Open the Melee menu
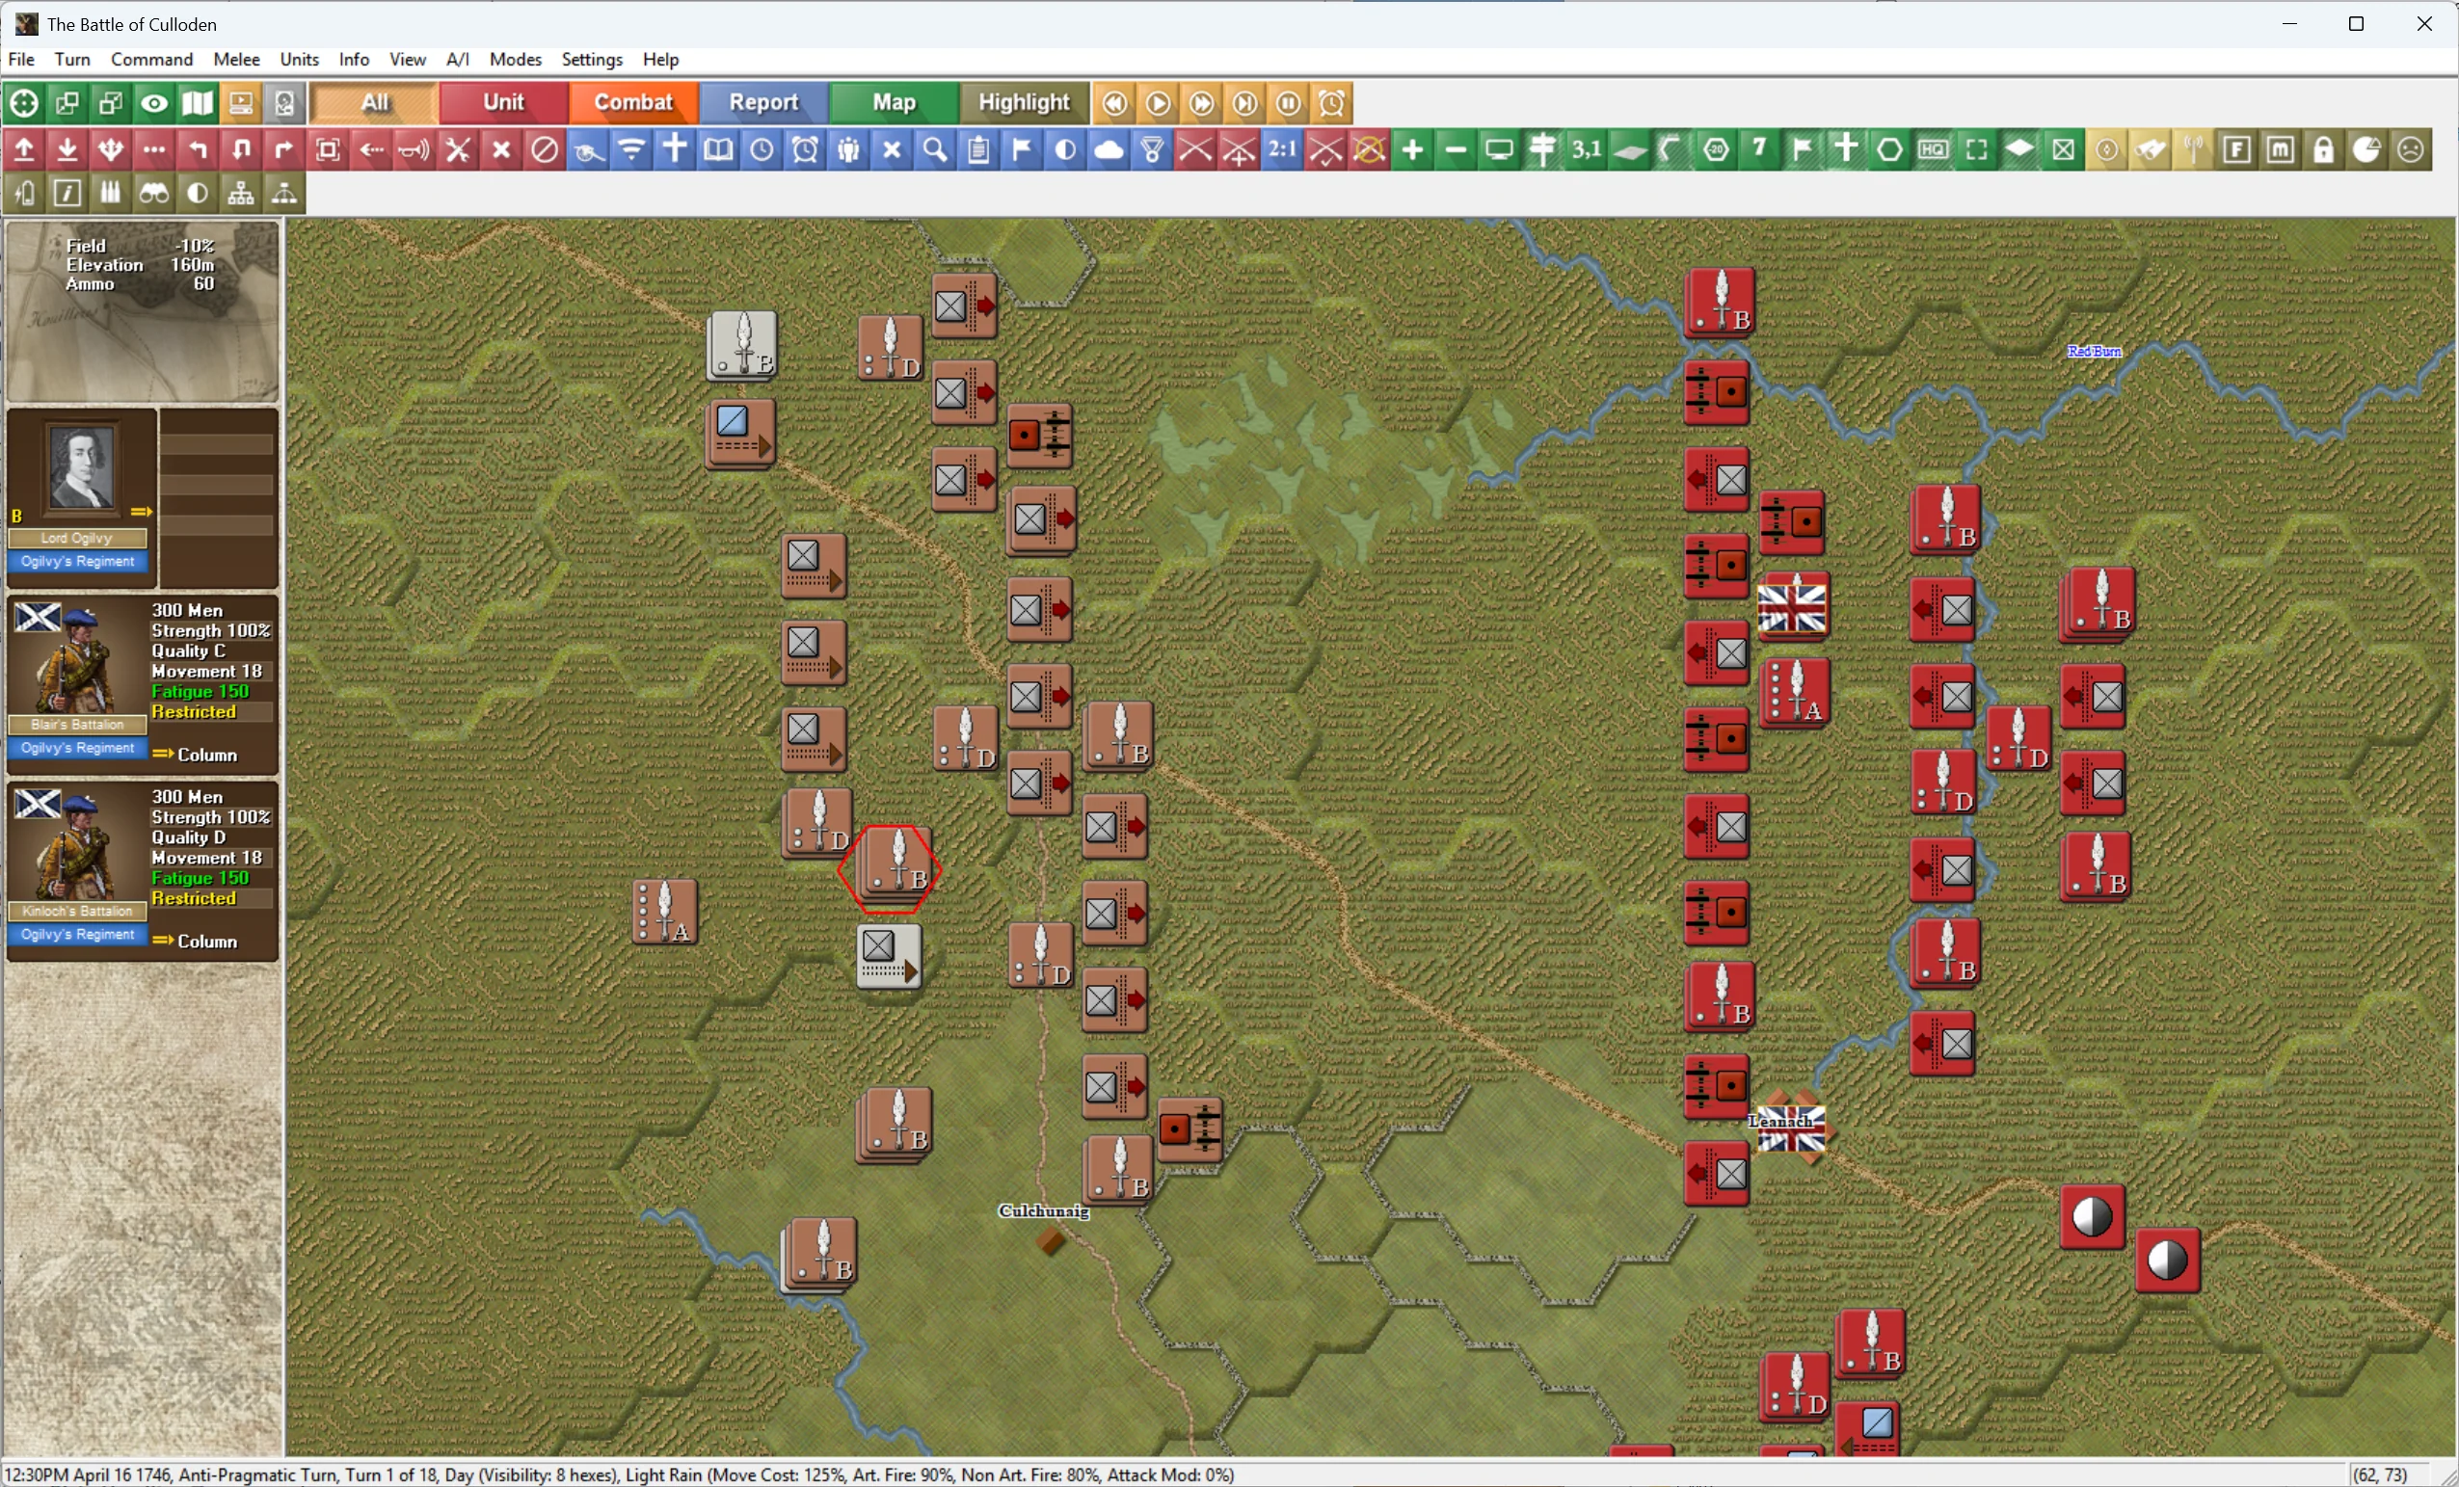2459x1487 pixels. pos(236,60)
